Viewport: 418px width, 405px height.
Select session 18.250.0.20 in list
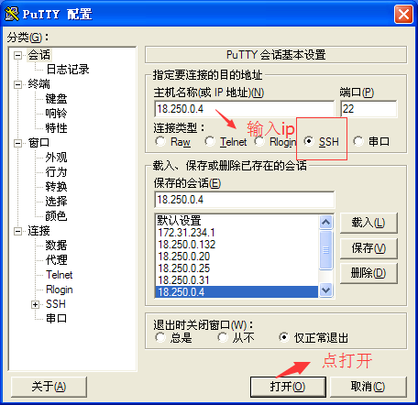[x=236, y=257]
